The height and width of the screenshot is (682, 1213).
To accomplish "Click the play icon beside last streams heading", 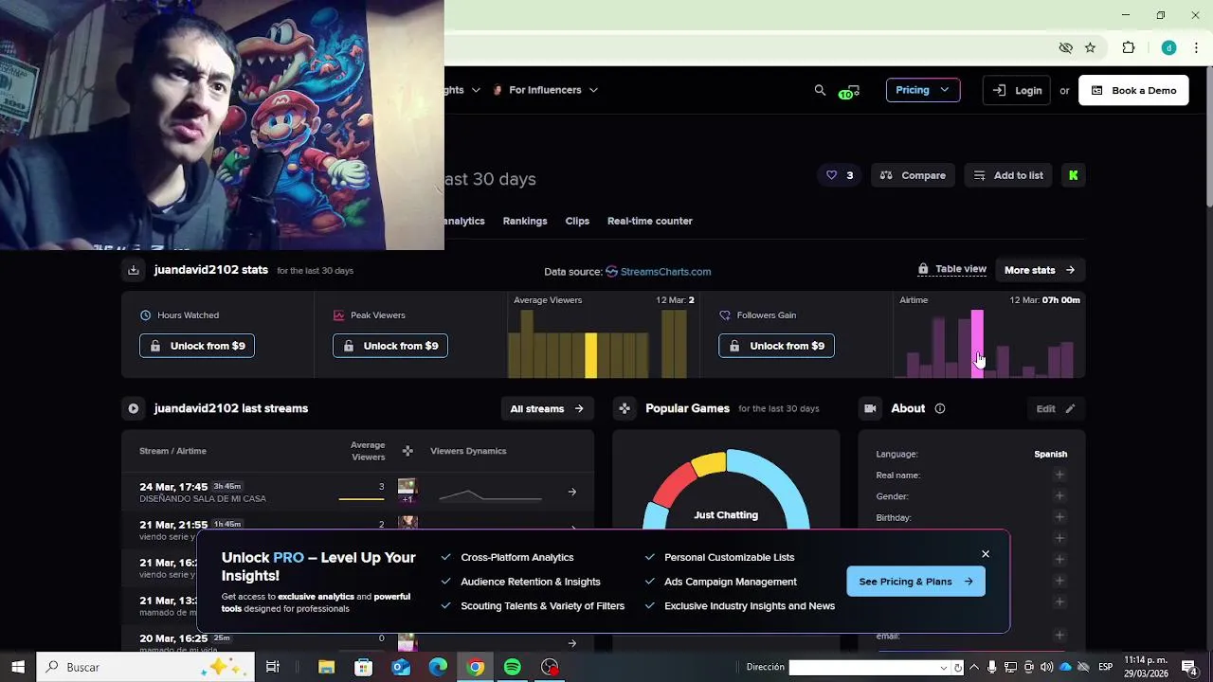I will tap(134, 408).
